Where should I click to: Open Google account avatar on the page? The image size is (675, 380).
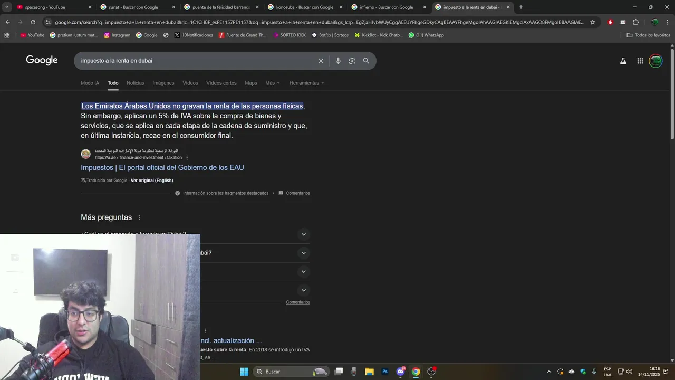[x=655, y=61]
